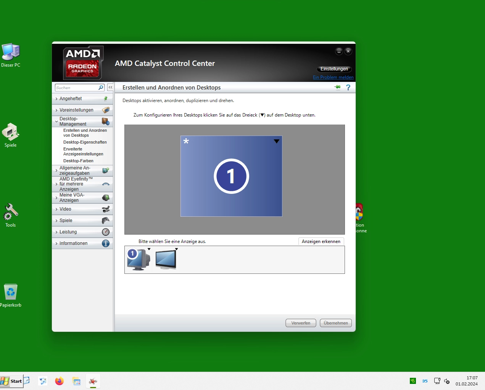Open Desktop-Eigenschaften page
This screenshot has height=390, width=485.
(85, 142)
